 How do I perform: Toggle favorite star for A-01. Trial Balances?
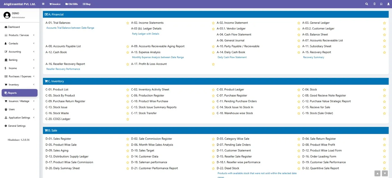128,23
